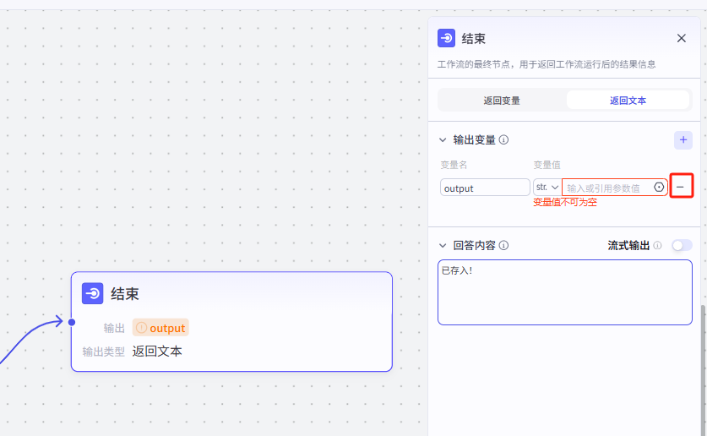Click info icon beside 回答内容
Viewport: 707px width, 436px height.
[x=503, y=246]
